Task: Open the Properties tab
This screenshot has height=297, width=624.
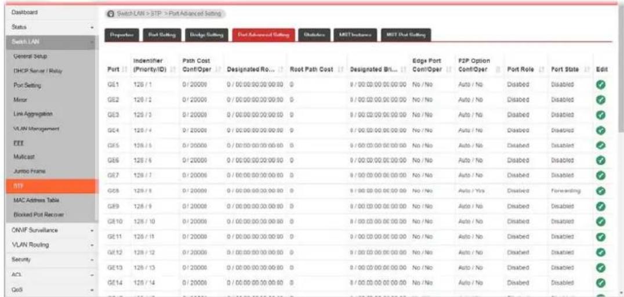Action: pyautogui.click(x=121, y=35)
